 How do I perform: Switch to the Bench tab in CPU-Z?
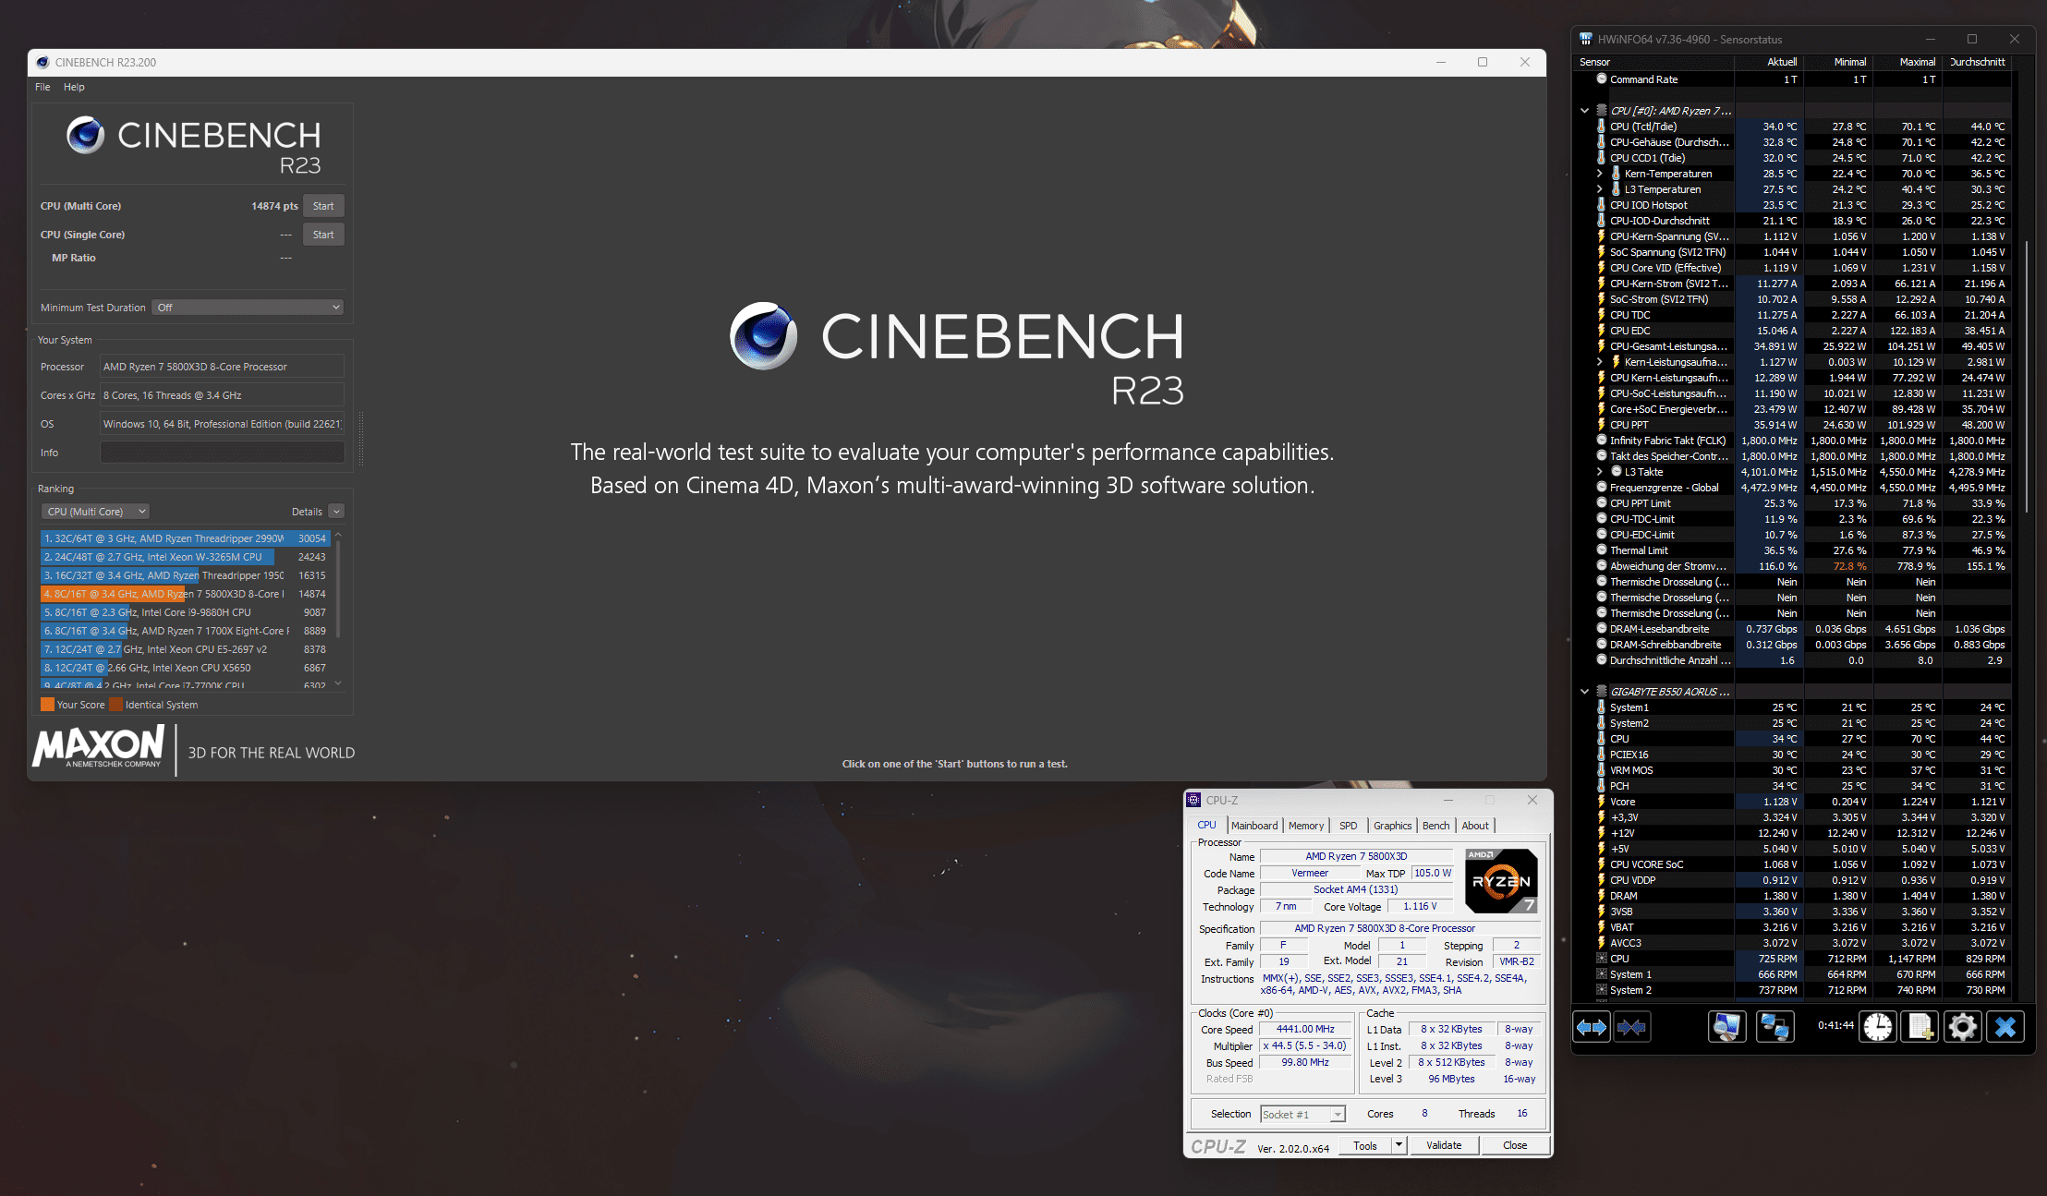[1435, 826]
